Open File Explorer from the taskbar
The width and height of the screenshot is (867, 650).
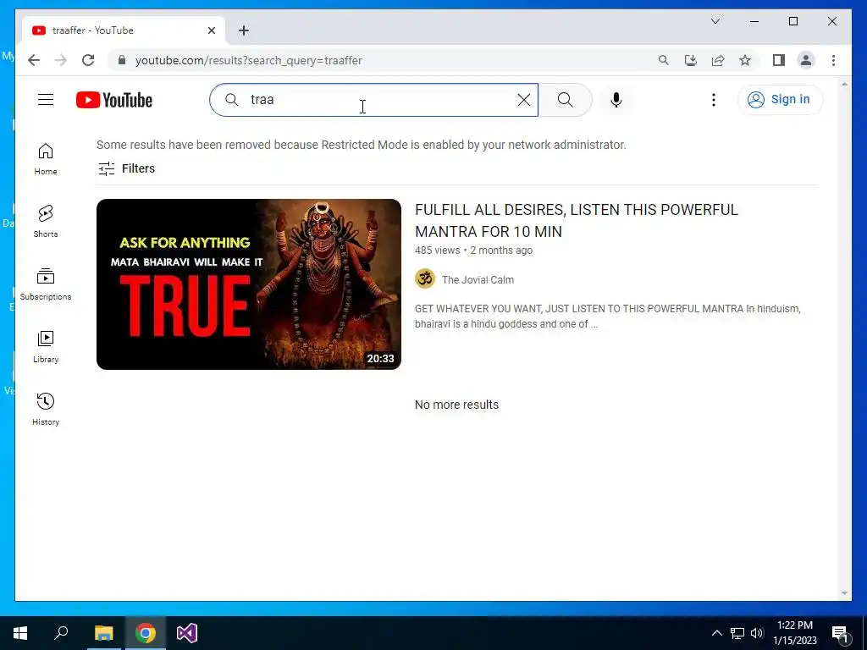(x=103, y=633)
